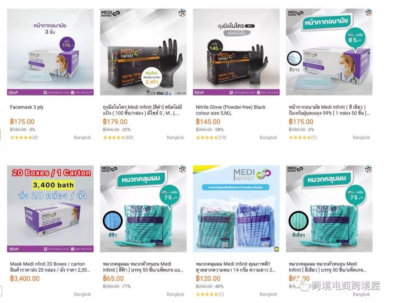Click the ฿120.00 hair cap price
Viewport: 393px width, 303px height.
coord(208,278)
